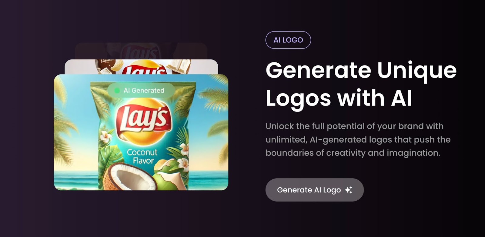The width and height of the screenshot is (485, 237).
Task: Click the Generate AI Logo button
Action: [x=315, y=190]
